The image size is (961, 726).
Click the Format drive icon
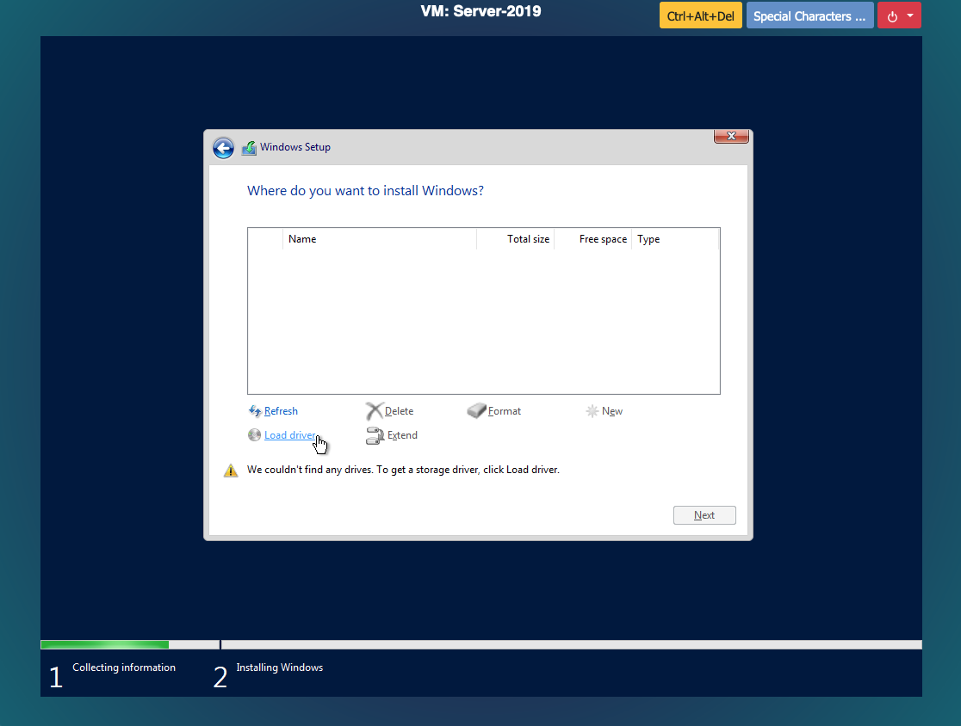coord(477,411)
